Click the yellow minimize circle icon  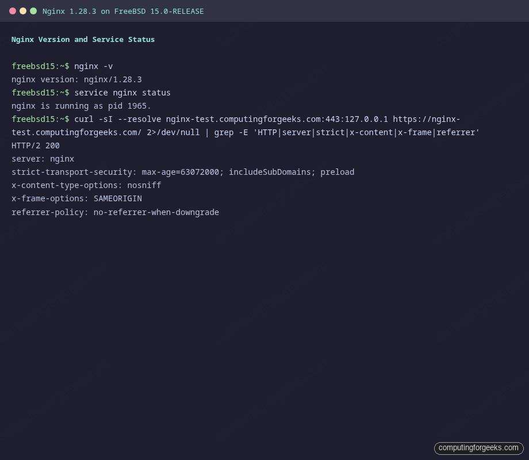click(x=23, y=10)
